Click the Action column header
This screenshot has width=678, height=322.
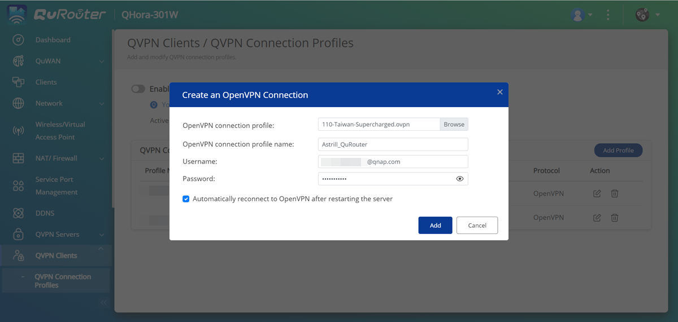[600, 171]
